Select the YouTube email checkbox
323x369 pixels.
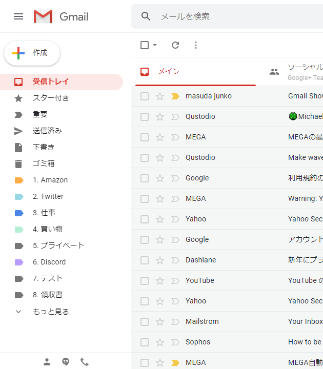145,281
